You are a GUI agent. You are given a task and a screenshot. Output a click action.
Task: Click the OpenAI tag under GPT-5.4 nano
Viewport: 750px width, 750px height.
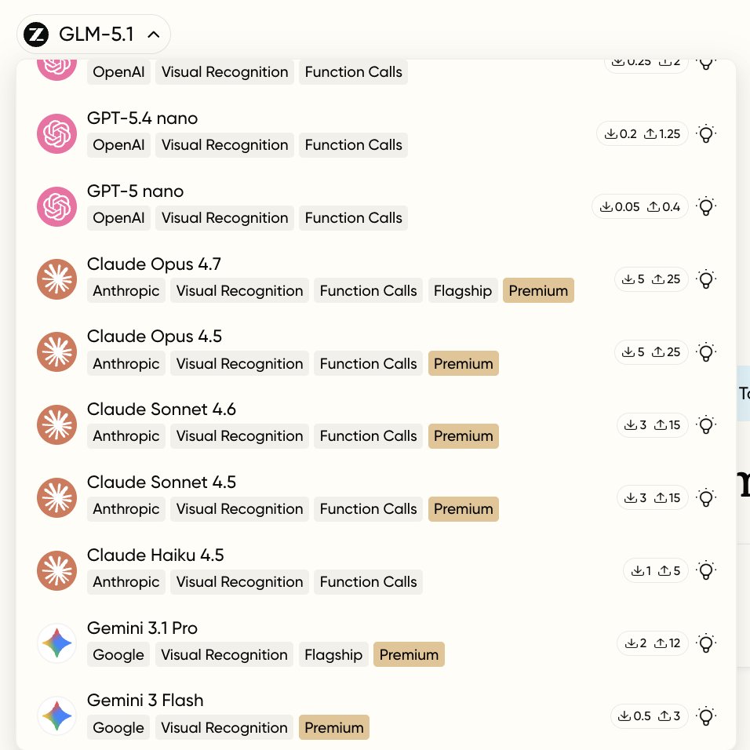tap(118, 145)
